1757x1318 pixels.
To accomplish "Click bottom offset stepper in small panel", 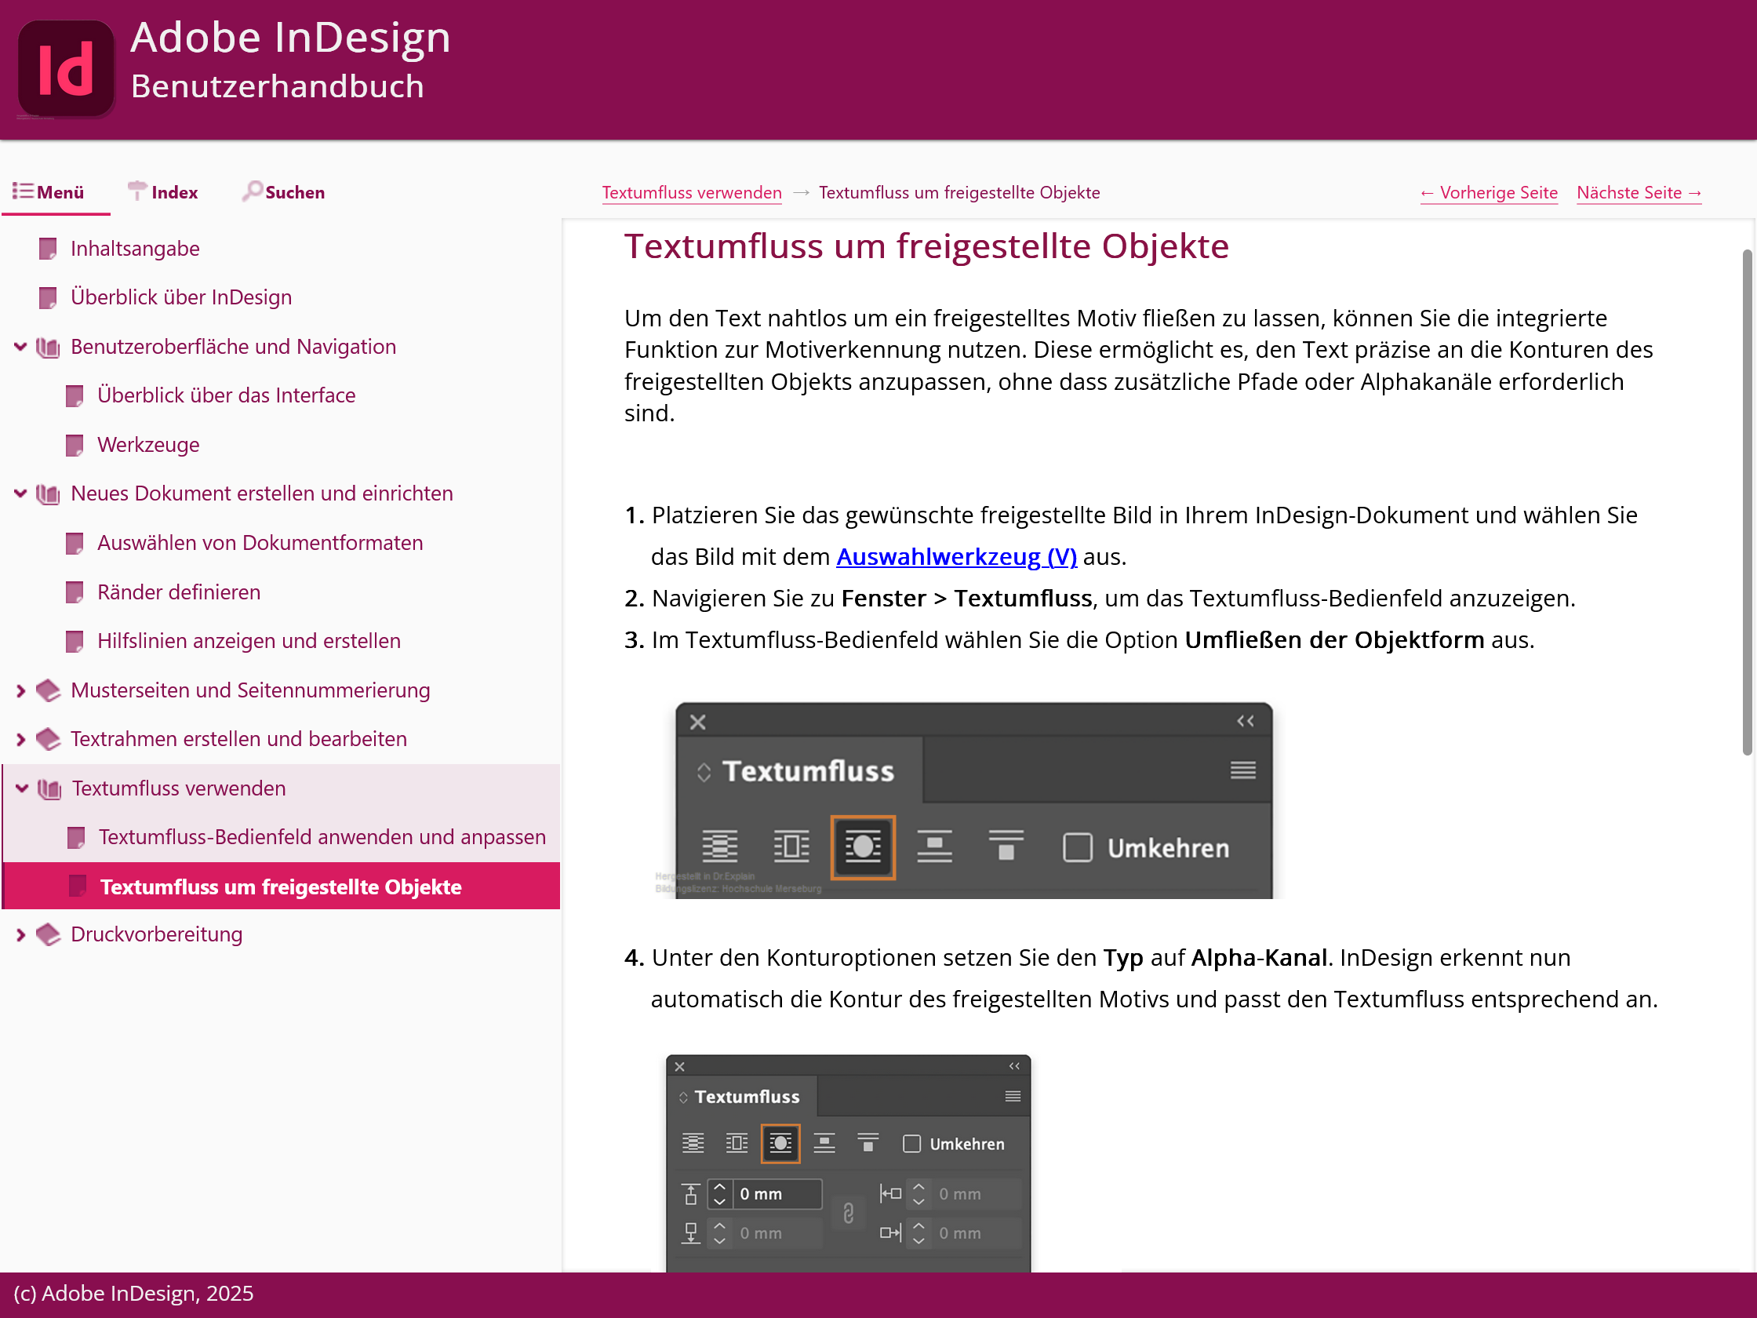I will (x=718, y=1232).
